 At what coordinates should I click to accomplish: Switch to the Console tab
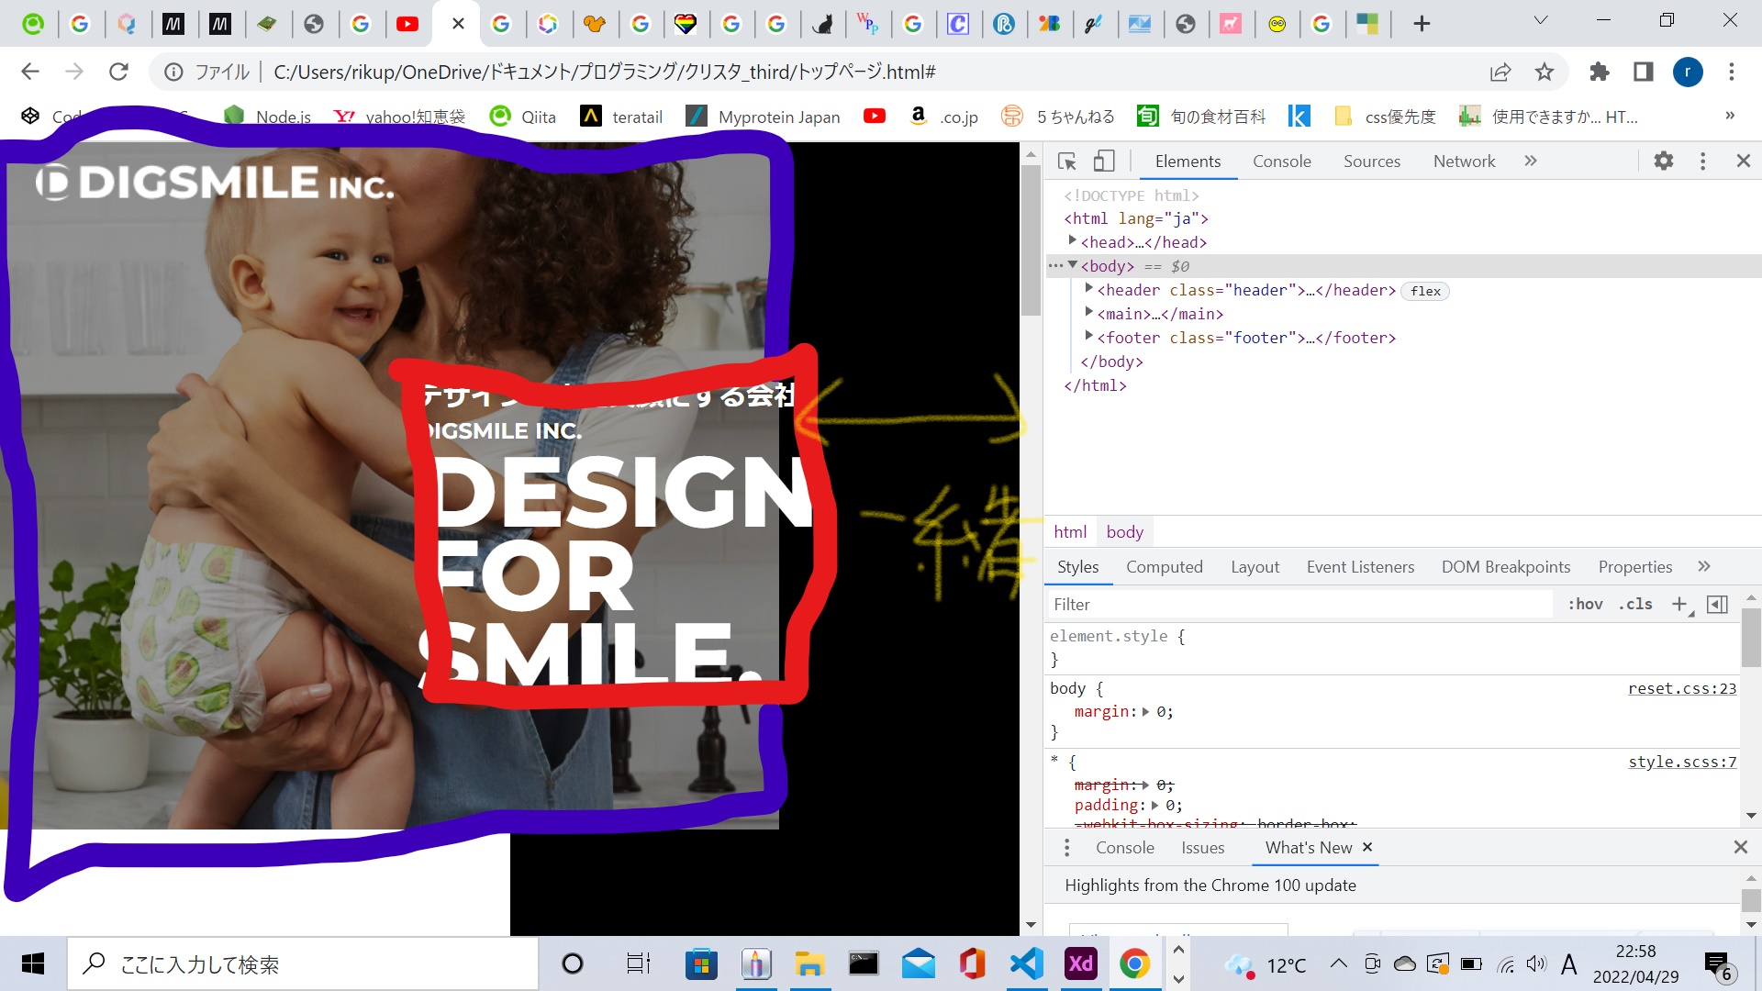point(1281,161)
